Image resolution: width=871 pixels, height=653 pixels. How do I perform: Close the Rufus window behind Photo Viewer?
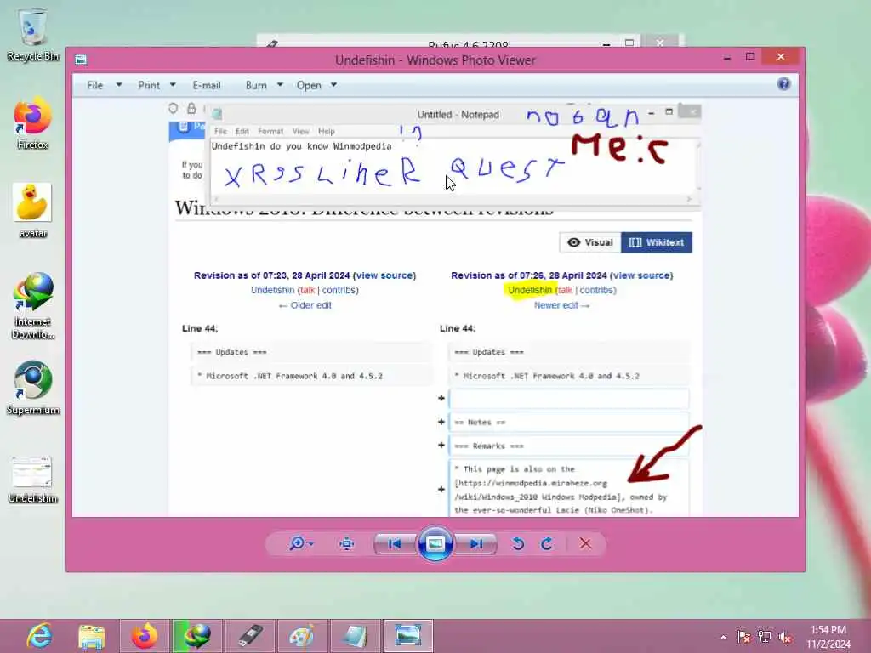coord(660,43)
